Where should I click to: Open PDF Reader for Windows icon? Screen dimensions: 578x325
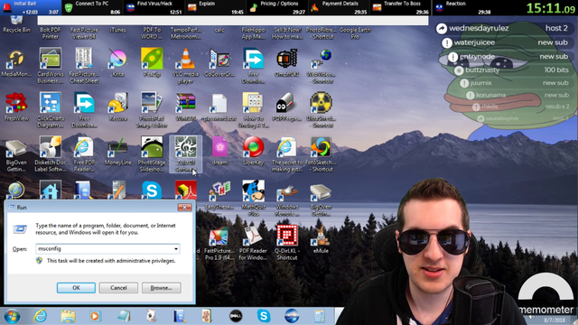pyautogui.click(x=253, y=243)
